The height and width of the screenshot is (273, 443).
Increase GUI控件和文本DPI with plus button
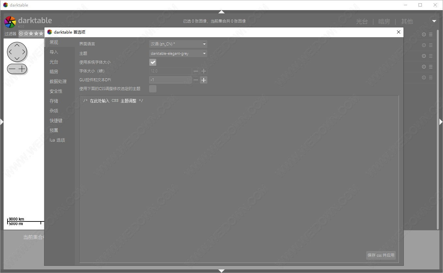click(204, 80)
